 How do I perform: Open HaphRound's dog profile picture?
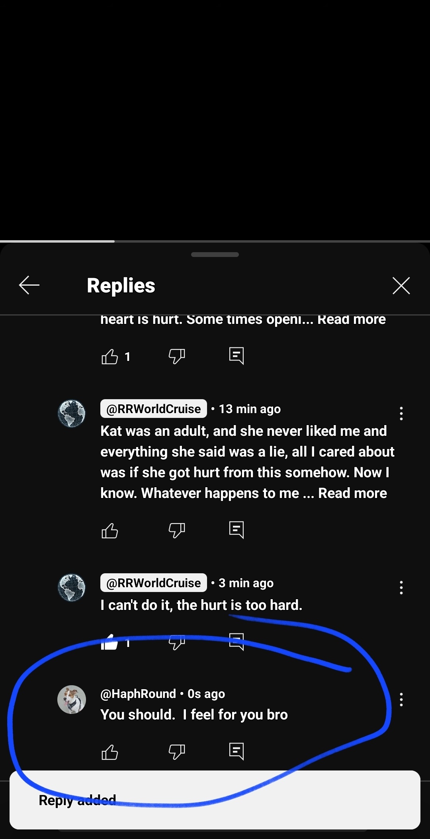[72, 700]
